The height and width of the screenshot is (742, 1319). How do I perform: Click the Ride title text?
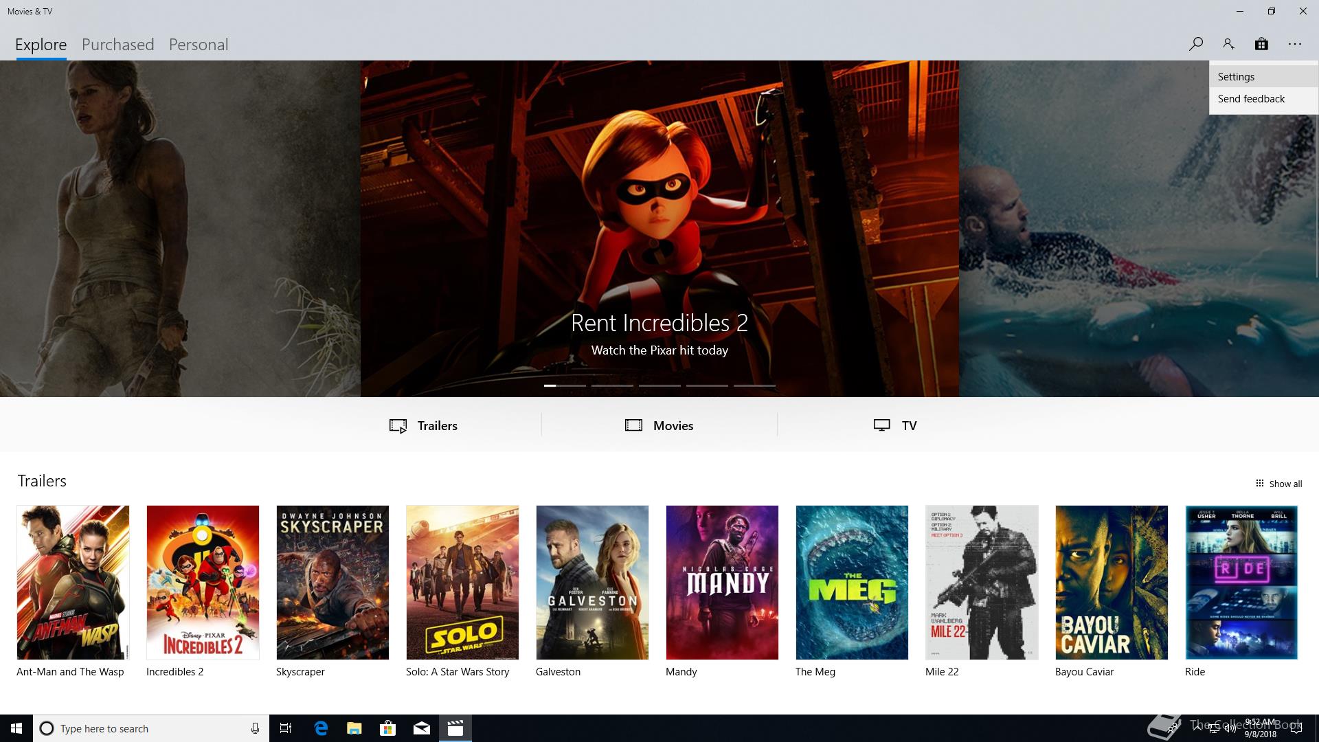coord(1195,672)
